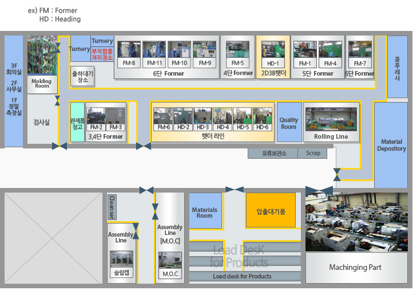The image size is (413, 298).
Task: Select the Scrap box
Action: click(313, 153)
